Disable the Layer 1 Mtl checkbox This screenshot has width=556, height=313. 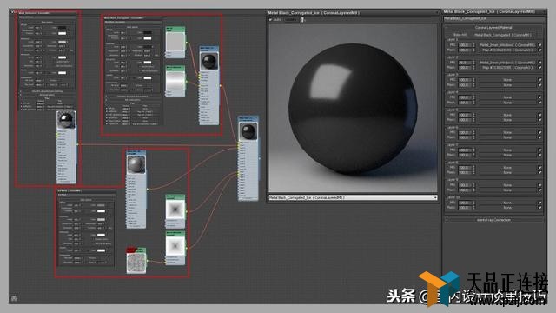(x=539, y=45)
